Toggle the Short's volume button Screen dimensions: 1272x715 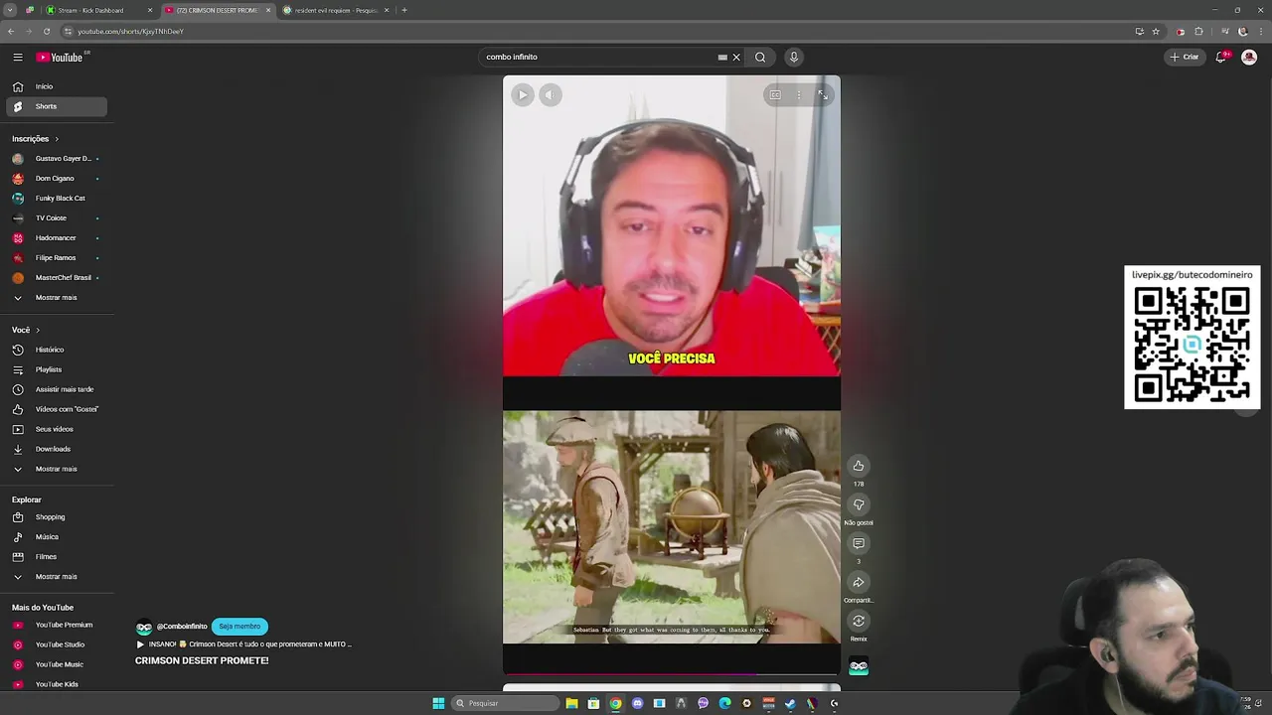coord(551,95)
